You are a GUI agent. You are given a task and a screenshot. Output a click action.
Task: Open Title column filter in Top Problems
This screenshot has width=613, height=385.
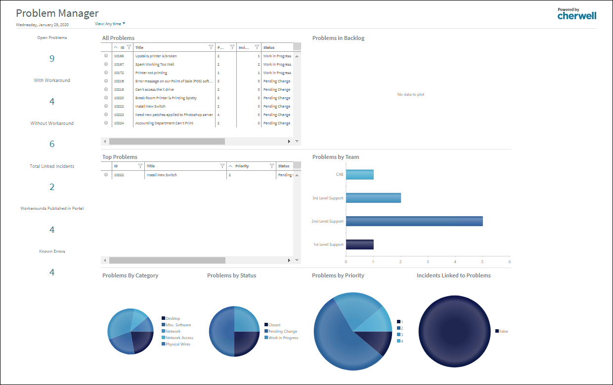pyautogui.click(x=222, y=166)
